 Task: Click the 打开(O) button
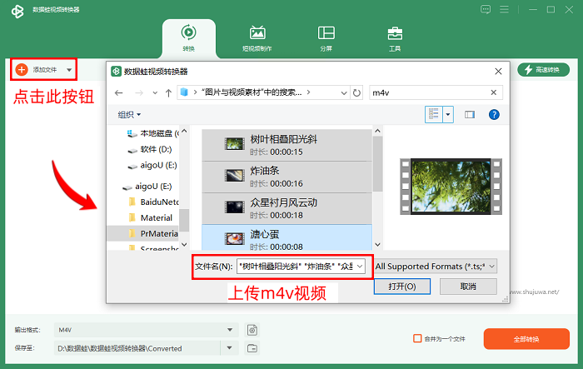point(402,287)
